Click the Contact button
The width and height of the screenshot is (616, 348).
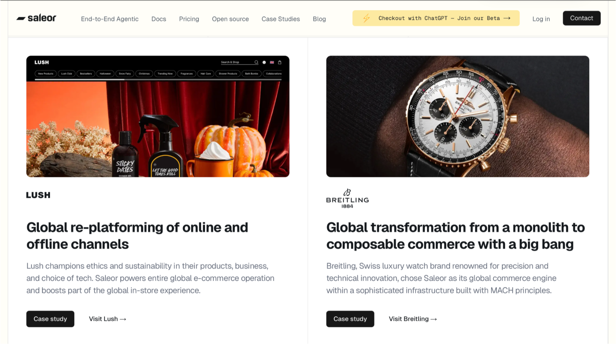[x=581, y=18]
